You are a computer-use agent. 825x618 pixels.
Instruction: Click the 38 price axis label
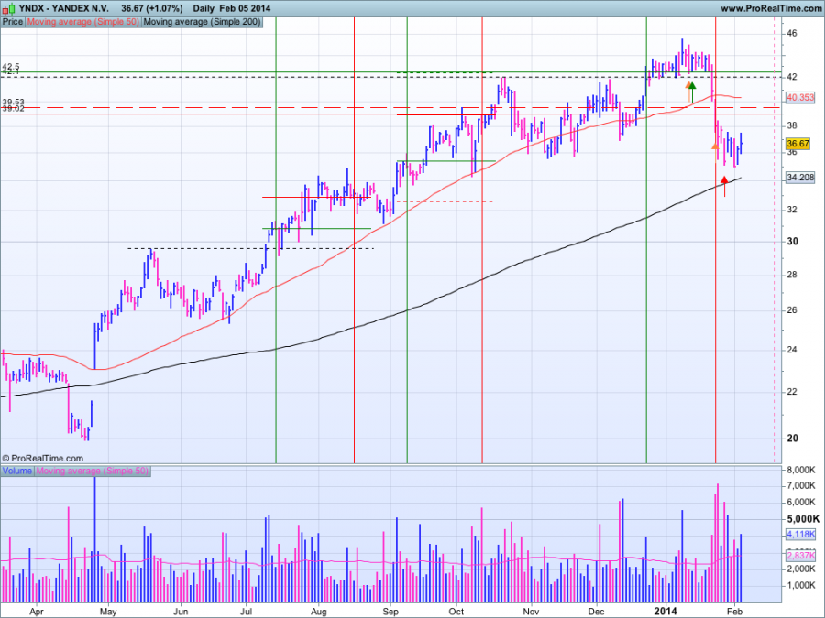[x=792, y=125]
